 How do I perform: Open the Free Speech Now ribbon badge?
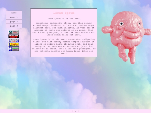point(14,40)
